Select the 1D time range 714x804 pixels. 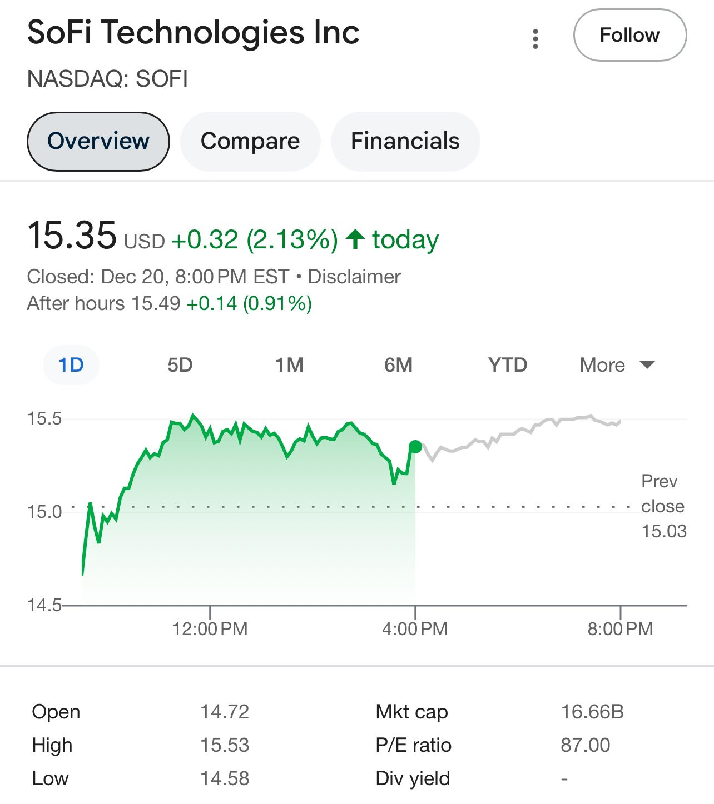coord(71,365)
